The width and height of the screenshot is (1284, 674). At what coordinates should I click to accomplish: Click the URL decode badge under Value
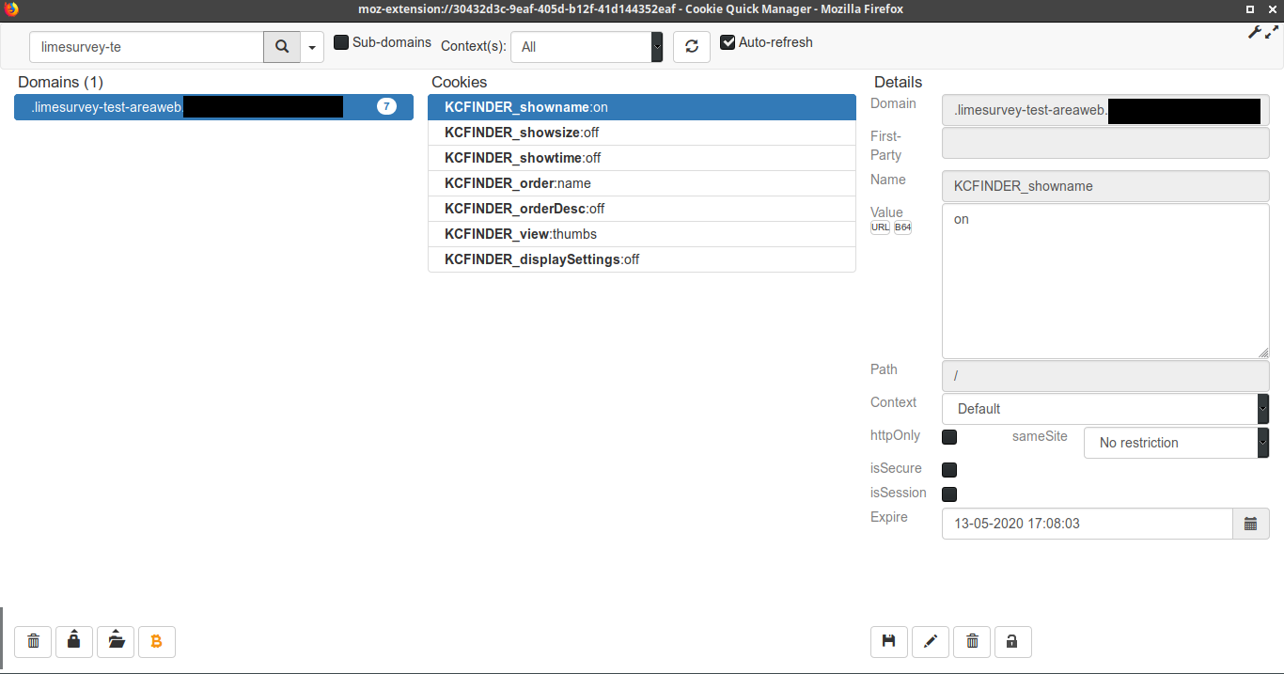[880, 227]
